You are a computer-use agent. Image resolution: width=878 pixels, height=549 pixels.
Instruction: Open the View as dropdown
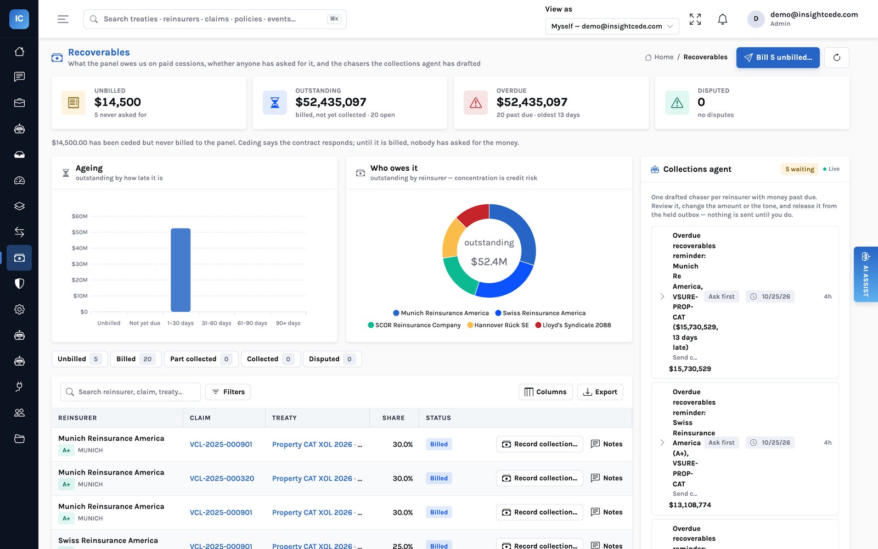pyautogui.click(x=612, y=26)
